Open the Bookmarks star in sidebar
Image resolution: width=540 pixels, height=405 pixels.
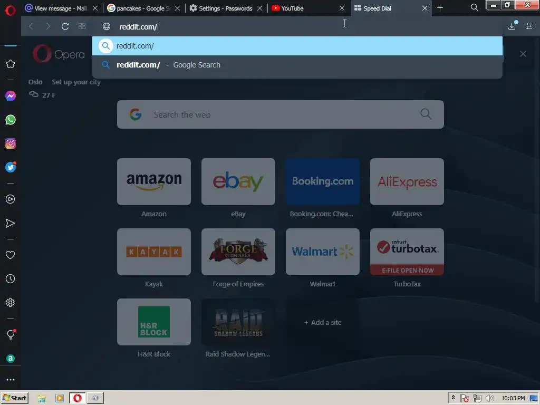pyautogui.click(x=11, y=64)
